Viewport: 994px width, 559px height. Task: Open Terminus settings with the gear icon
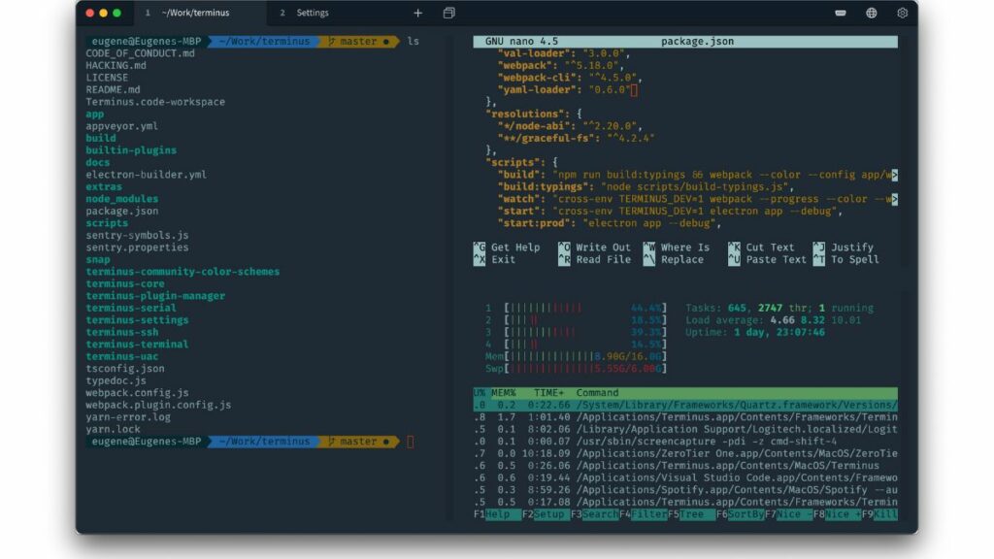pos(902,12)
